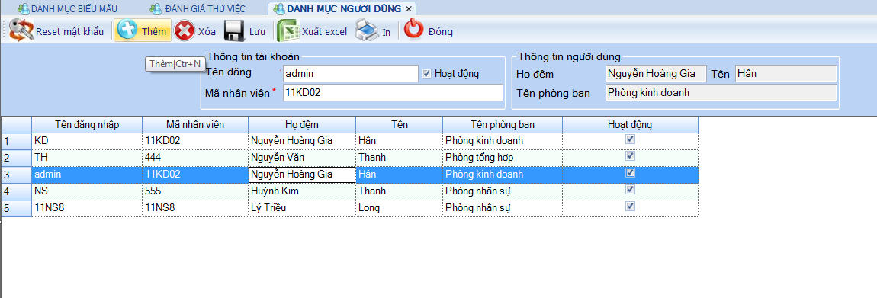
Task: Toggle Hoạt động checkbox for 11NS8 row
Action: point(631,207)
